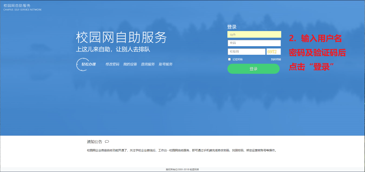Click the footer copyright text 版权所有

click(182, 169)
